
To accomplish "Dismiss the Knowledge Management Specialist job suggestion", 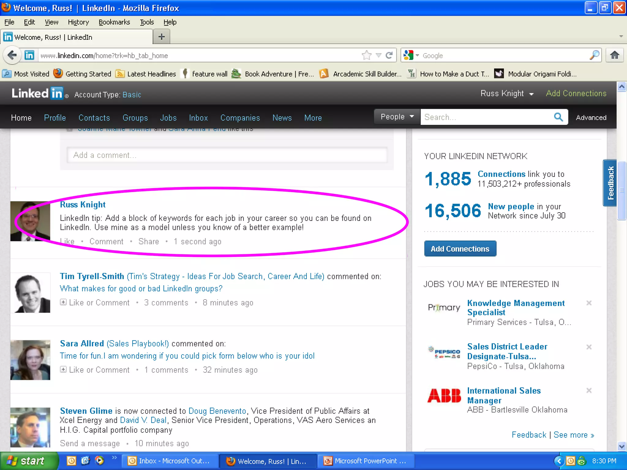I will (589, 303).
